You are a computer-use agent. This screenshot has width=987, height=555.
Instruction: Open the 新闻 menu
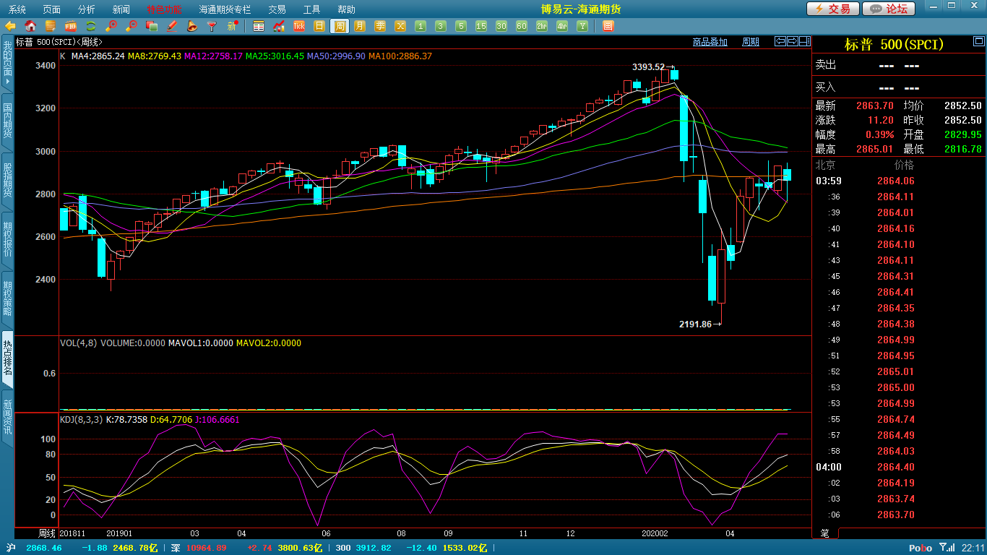121,9
